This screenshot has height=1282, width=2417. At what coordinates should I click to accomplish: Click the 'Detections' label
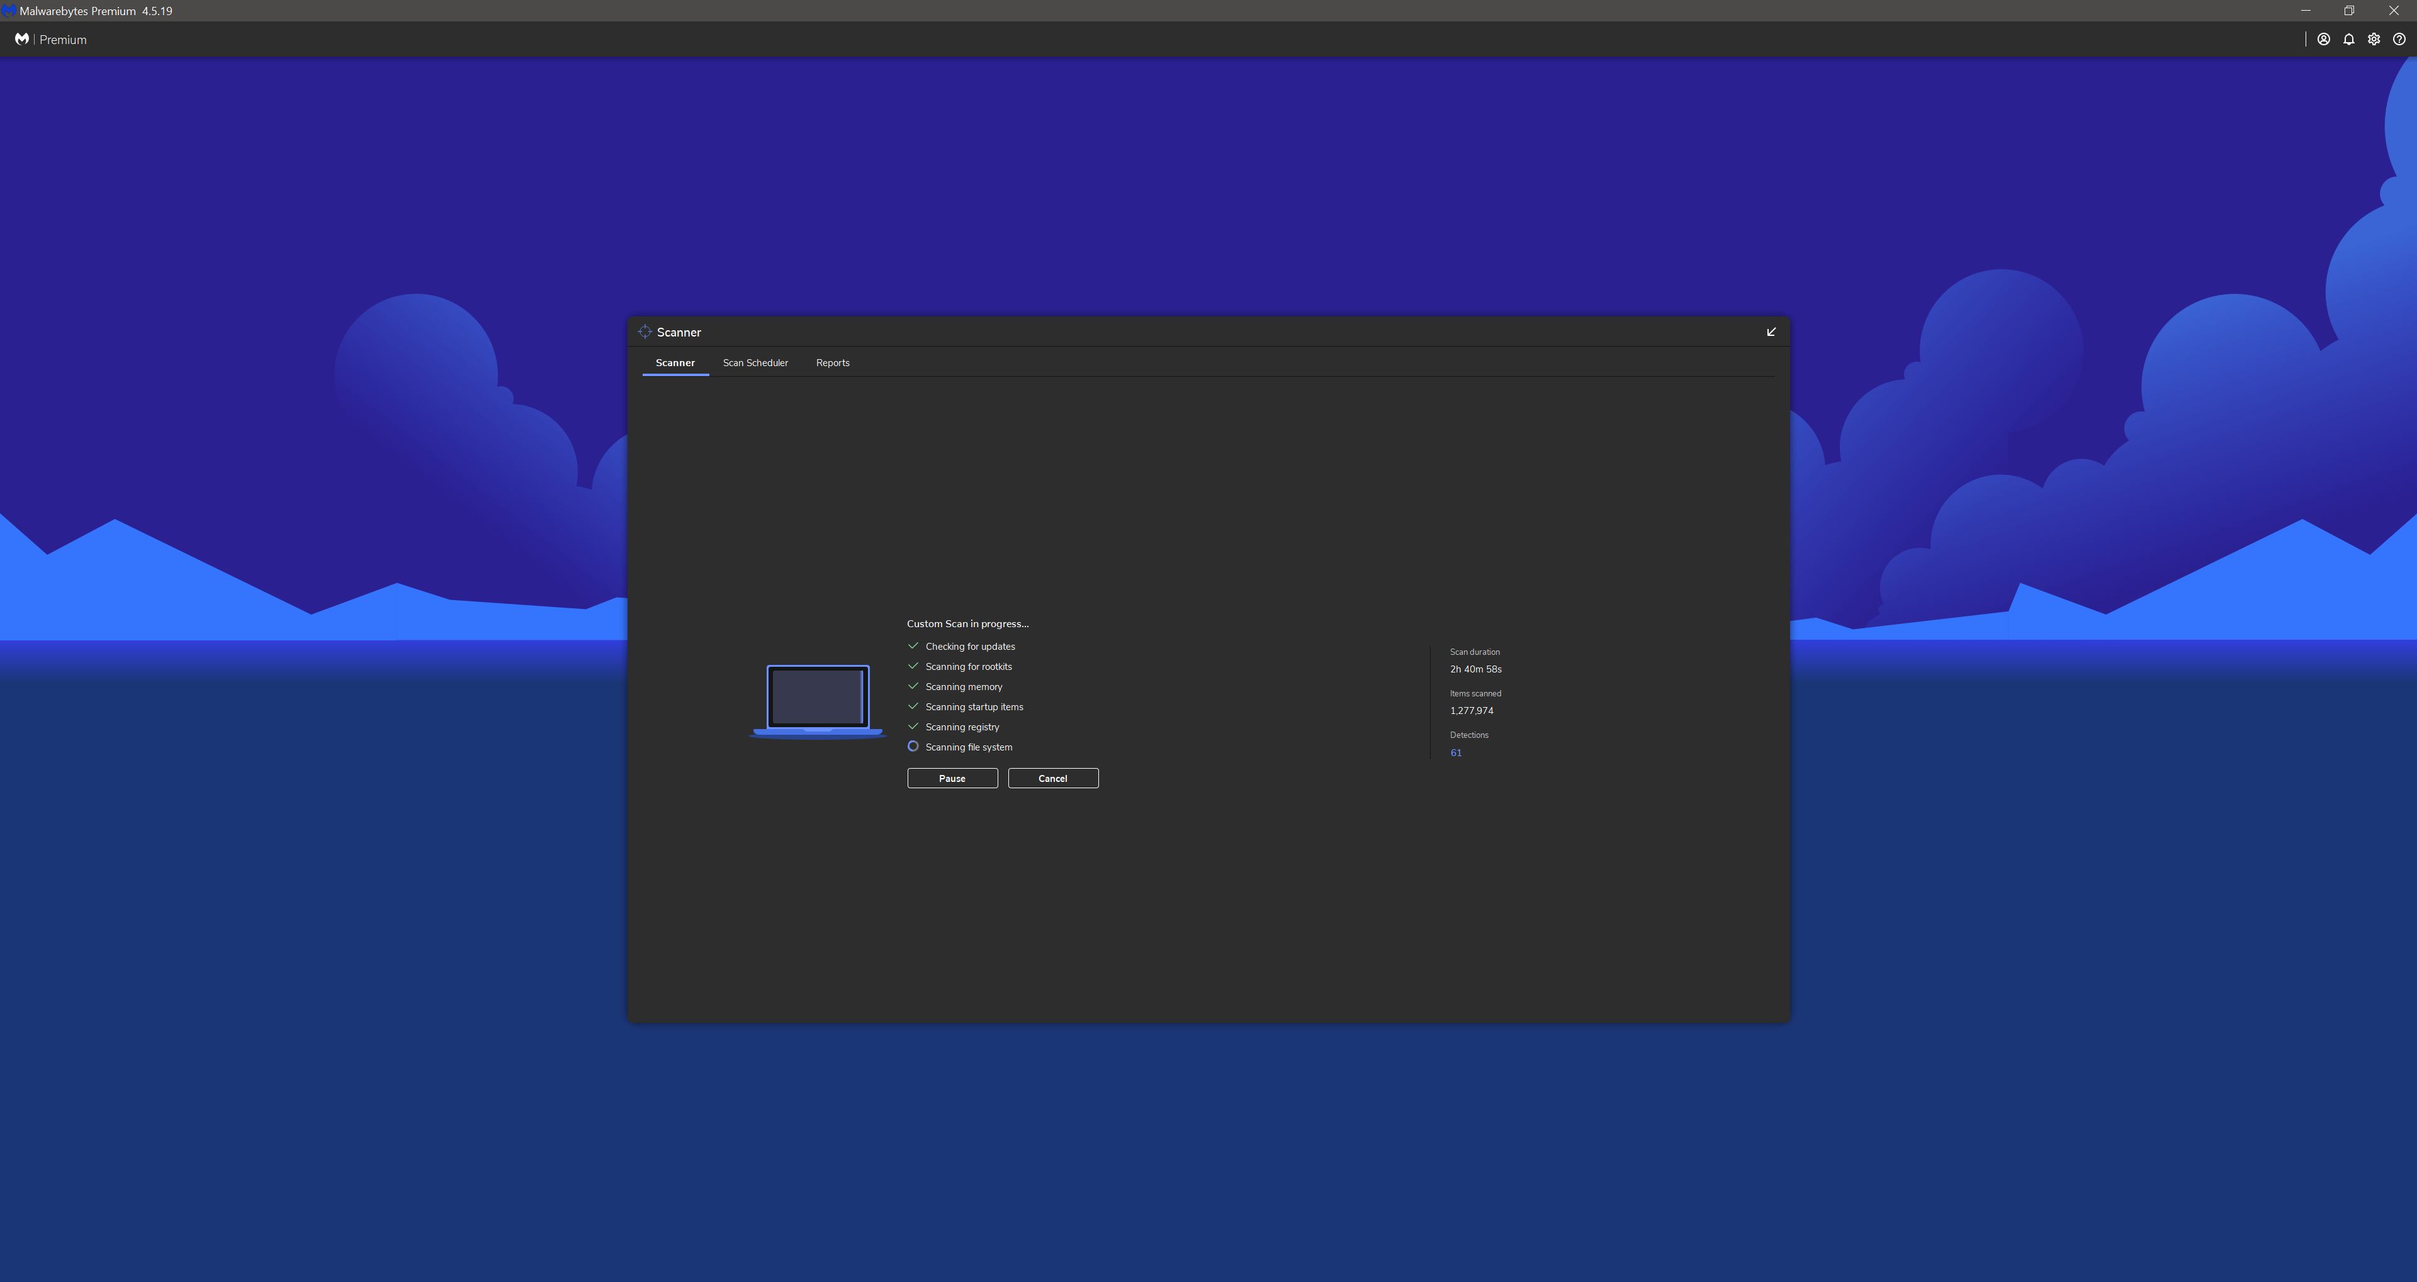[x=1469, y=735]
